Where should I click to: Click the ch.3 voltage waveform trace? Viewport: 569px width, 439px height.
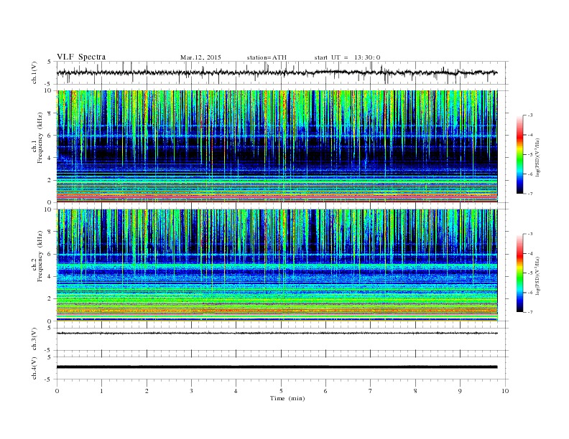277,333
